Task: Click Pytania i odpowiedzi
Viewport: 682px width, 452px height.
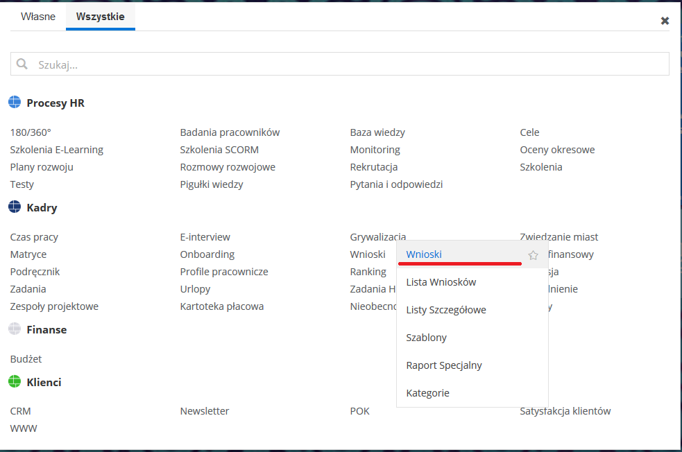Action: pyautogui.click(x=396, y=184)
